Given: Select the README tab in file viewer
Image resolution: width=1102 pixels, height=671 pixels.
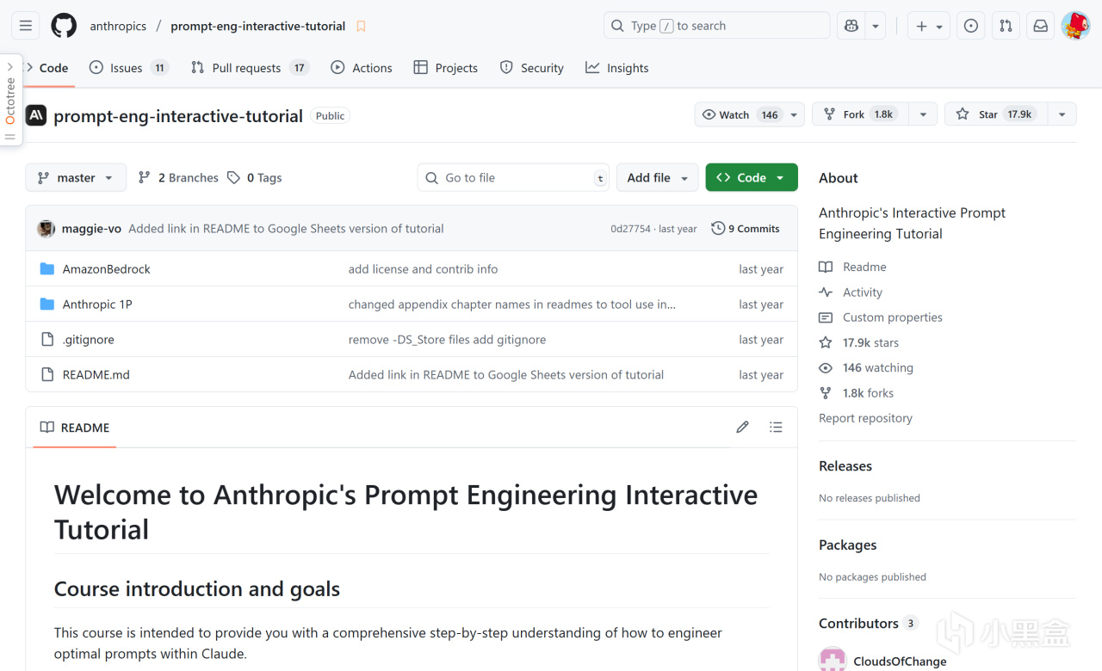Looking at the screenshot, I should coord(75,428).
